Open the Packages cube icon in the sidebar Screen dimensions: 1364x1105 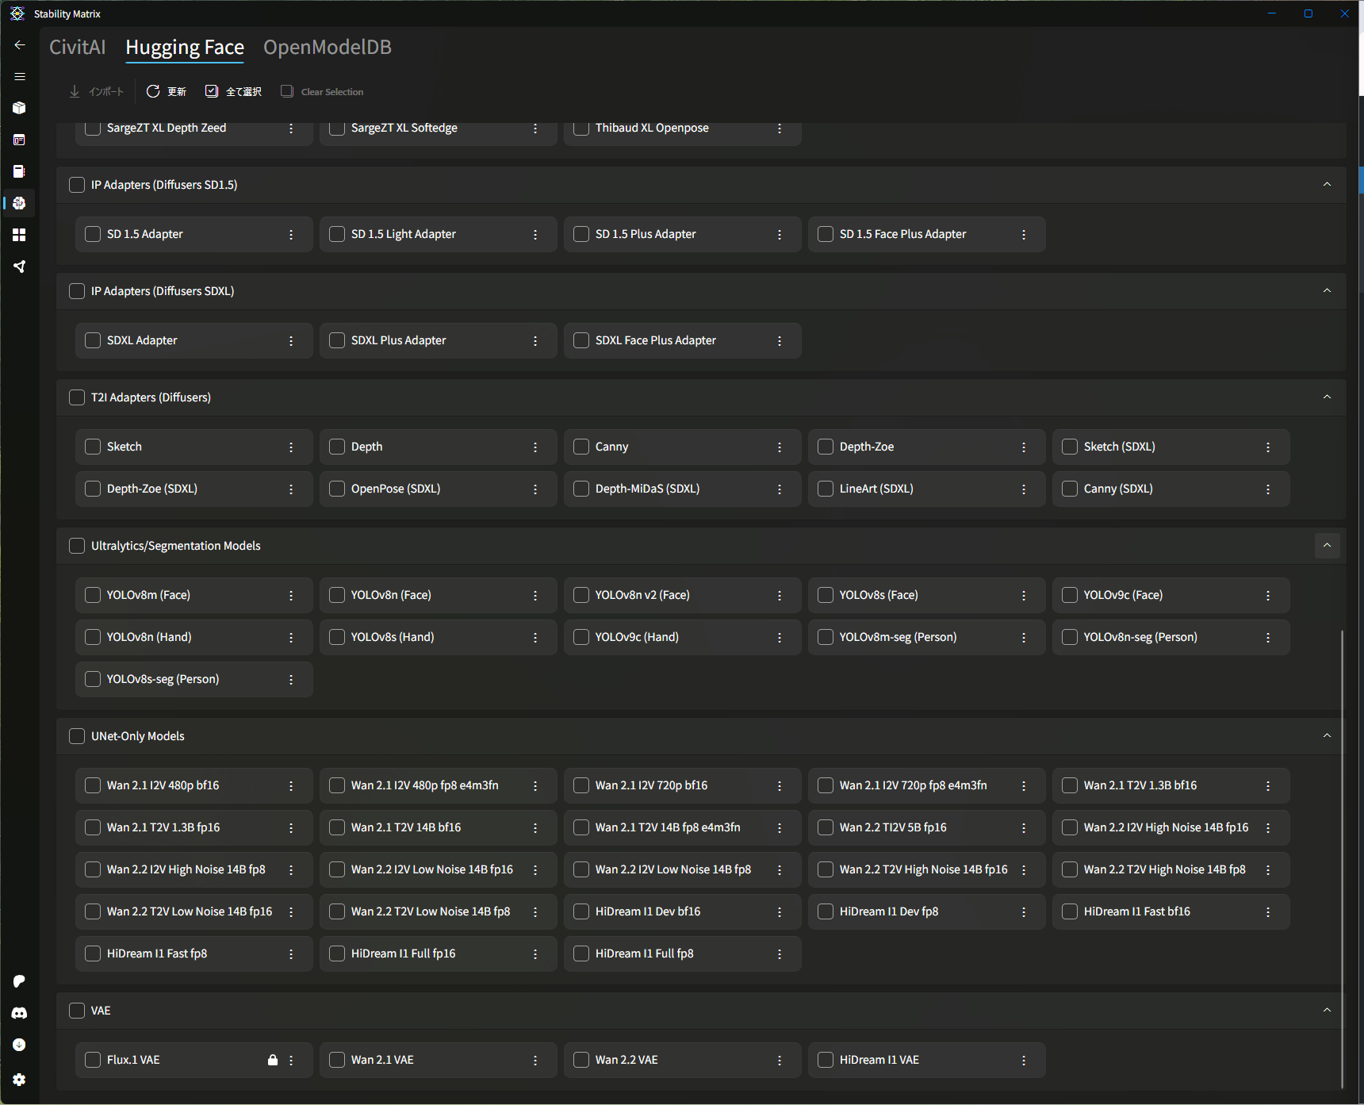(x=20, y=108)
